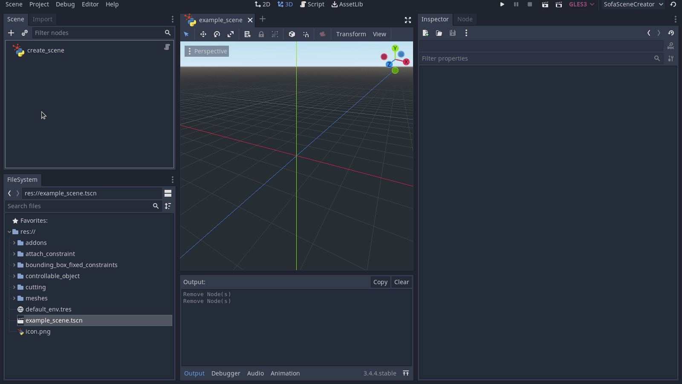Viewport: 682px width, 384px height.
Task: Switch to the Import tab
Action: pyautogui.click(x=43, y=19)
